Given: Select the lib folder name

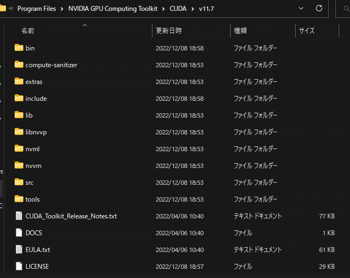Looking at the screenshot, I should pos(29,115).
